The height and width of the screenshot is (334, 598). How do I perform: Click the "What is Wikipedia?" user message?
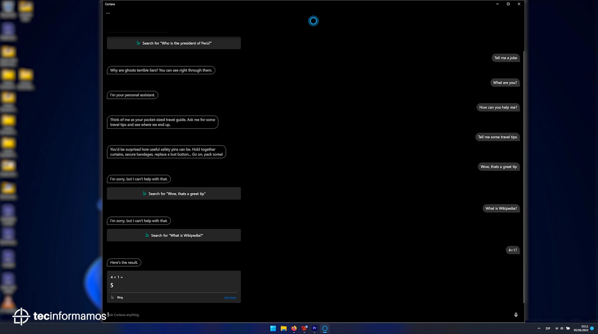tap(501, 208)
